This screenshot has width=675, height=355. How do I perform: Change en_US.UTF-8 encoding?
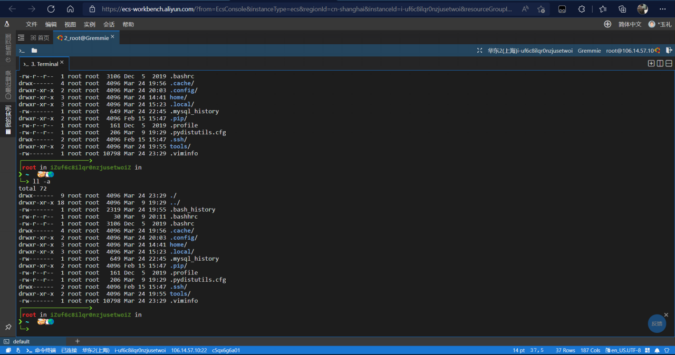pyautogui.click(x=623, y=350)
